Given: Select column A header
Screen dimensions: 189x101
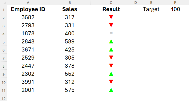Looking at the screenshot, I should point(28,3).
